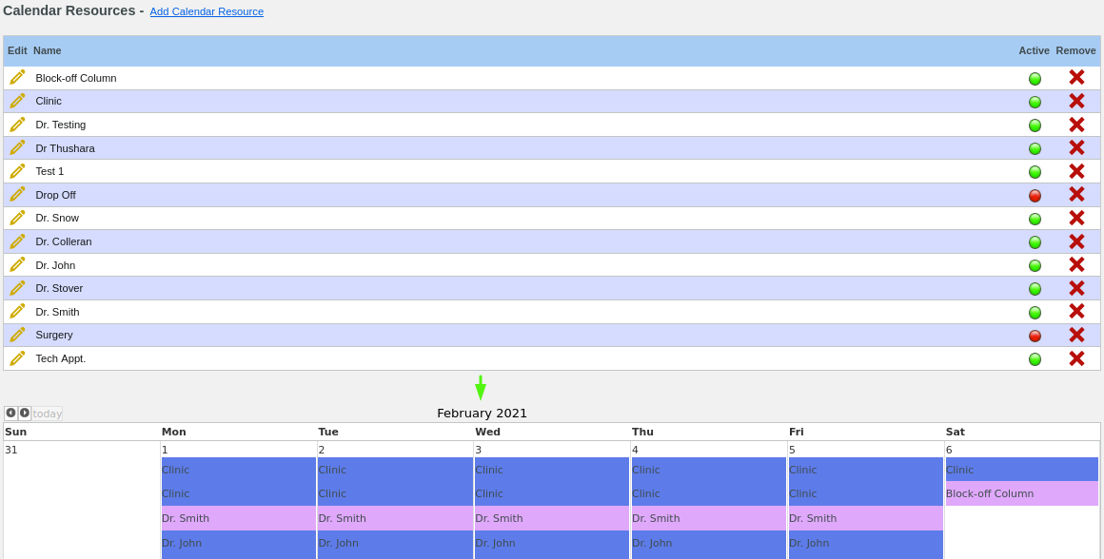Delete the Dr. Smith resource row

pos(1076,312)
